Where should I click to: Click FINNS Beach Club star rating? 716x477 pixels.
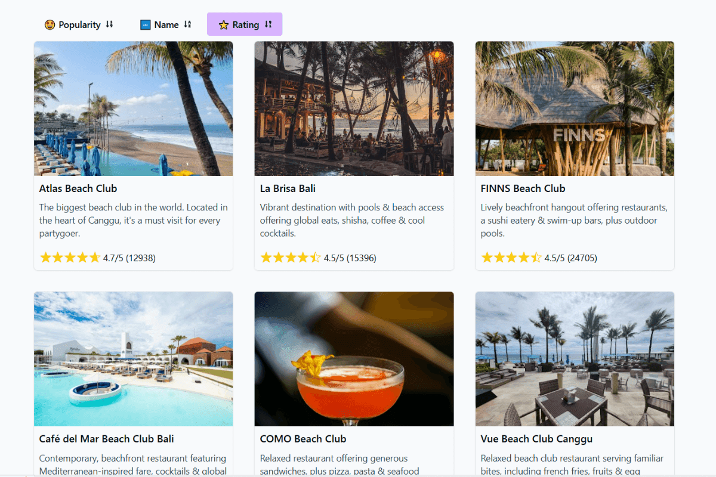511,258
